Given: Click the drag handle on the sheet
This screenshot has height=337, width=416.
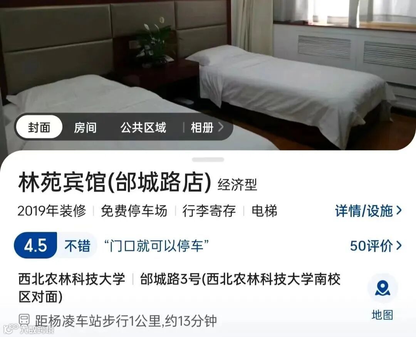Looking at the screenshot, I should (x=208, y=159).
